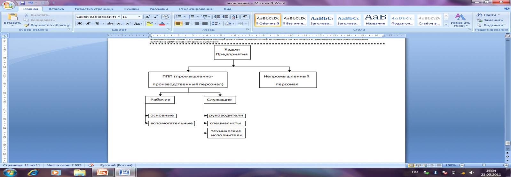
Task: Click the Office button
Action: coord(9,5)
